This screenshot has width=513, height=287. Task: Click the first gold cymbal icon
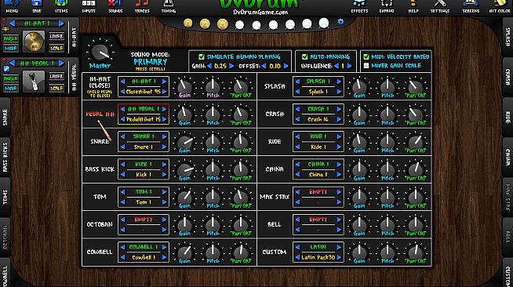click(x=187, y=24)
